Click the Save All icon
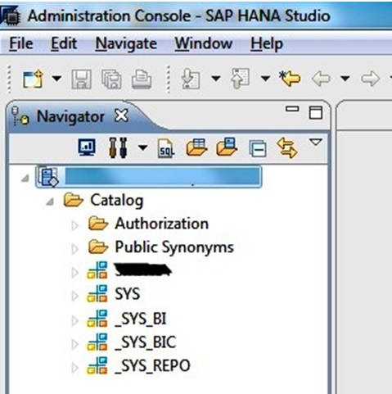 click(111, 79)
